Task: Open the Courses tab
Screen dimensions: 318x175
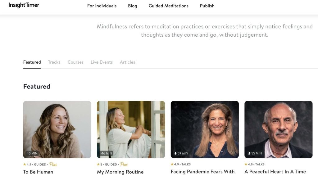Action: coord(75,62)
